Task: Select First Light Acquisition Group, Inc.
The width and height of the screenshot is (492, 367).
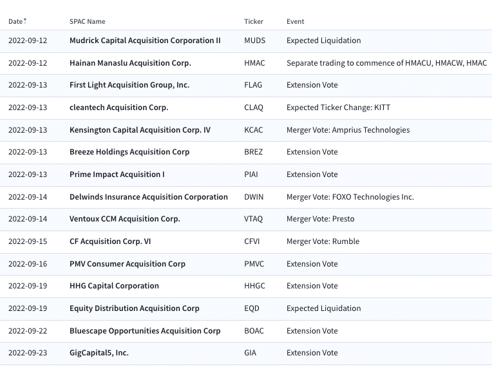Action: click(x=129, y=85)
